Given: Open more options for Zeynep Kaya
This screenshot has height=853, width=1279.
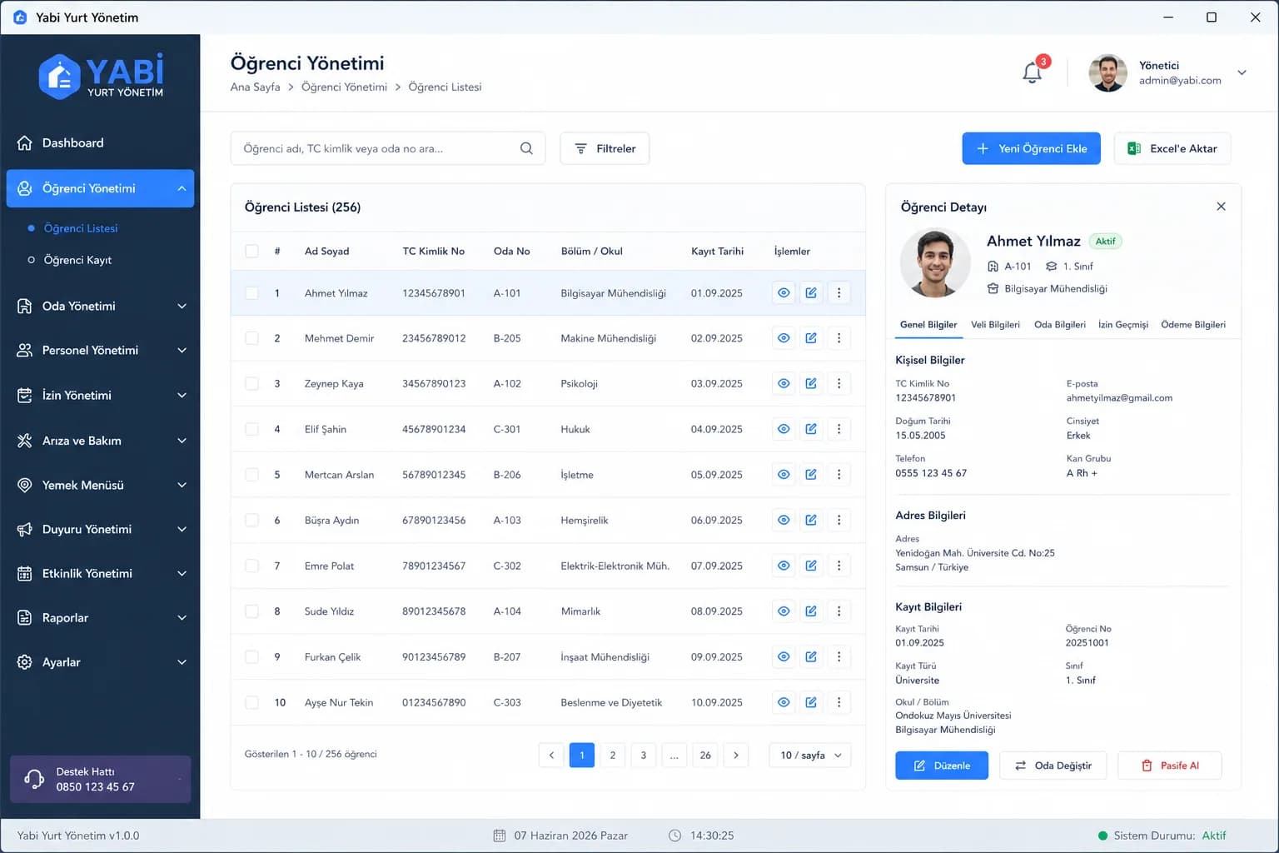Looking at the screenshot, I should (x=839, y=384).
